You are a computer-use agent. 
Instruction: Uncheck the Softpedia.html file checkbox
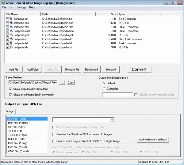point(7,31)
